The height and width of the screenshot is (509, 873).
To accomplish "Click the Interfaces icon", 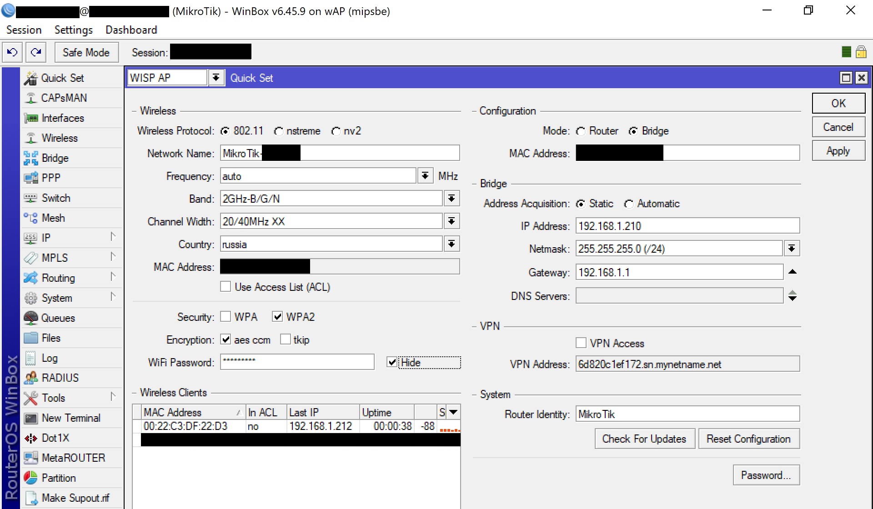I will 30,118.
